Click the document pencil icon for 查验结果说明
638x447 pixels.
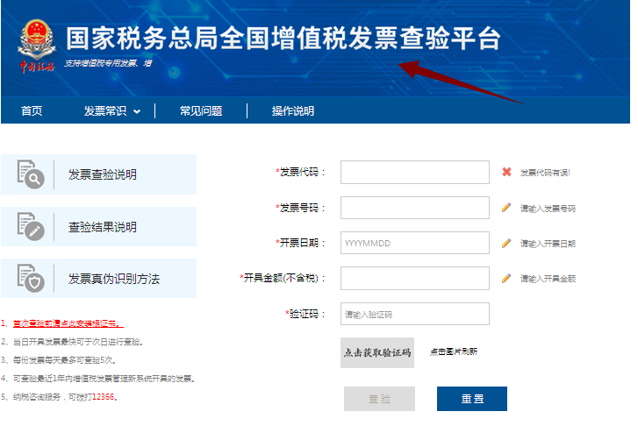tap(31, 226)
